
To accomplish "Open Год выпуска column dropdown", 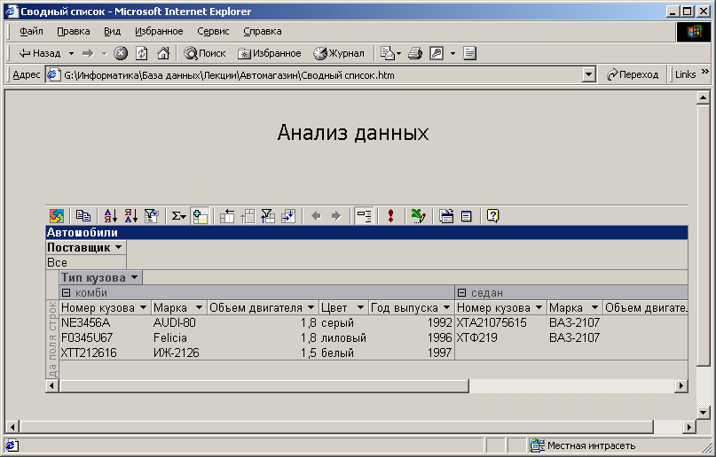I will click(446, 307).
